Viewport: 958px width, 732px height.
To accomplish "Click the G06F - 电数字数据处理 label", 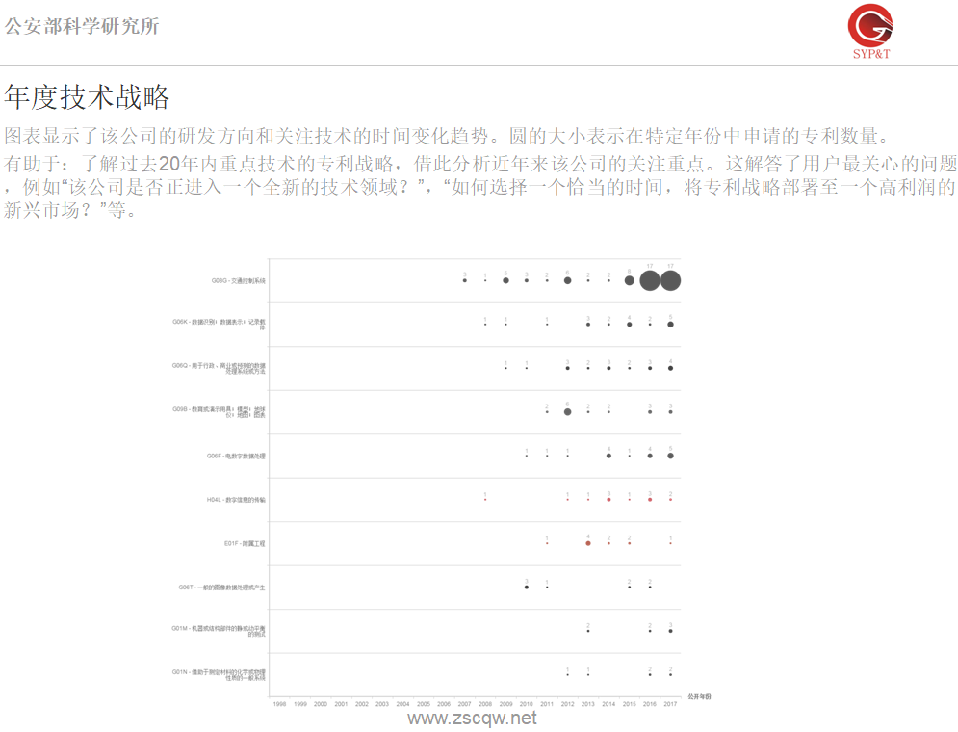I will (x=236, y=456).
